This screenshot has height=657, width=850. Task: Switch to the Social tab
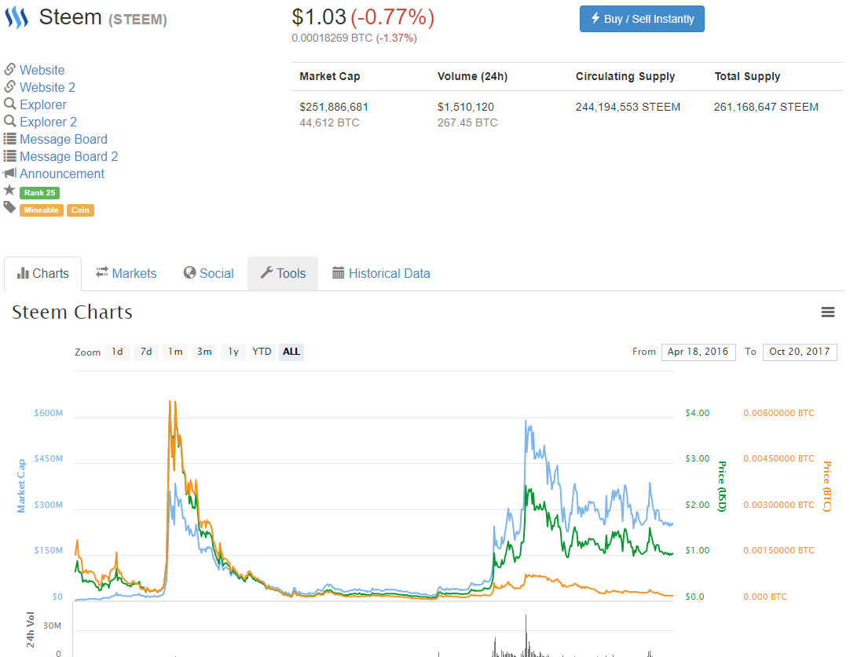coord(209,273)
